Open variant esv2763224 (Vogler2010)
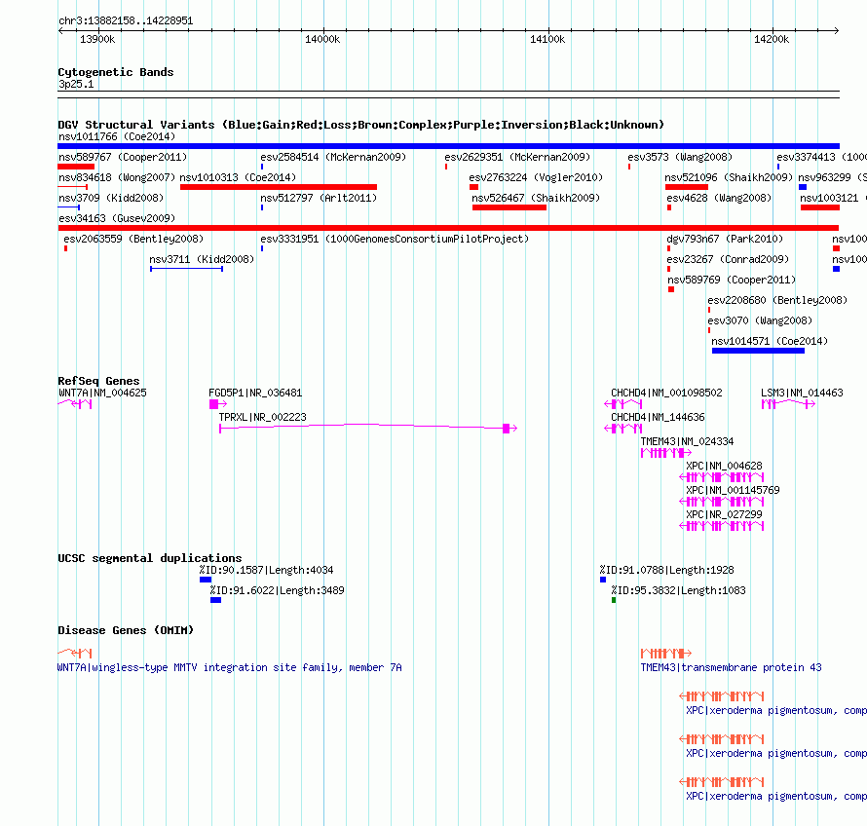 (x=536, y=177)
